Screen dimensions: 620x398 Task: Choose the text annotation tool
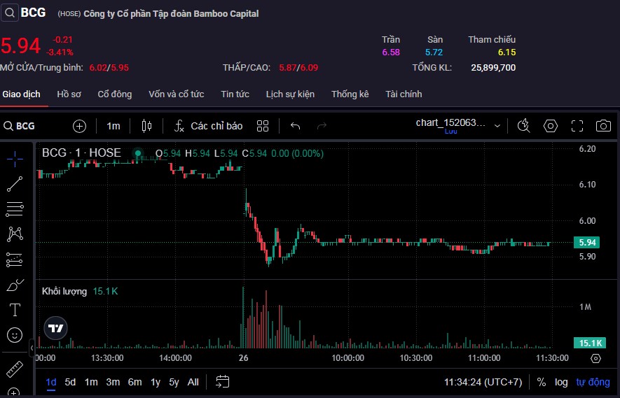pyautogui.click(x=15, y=309)
